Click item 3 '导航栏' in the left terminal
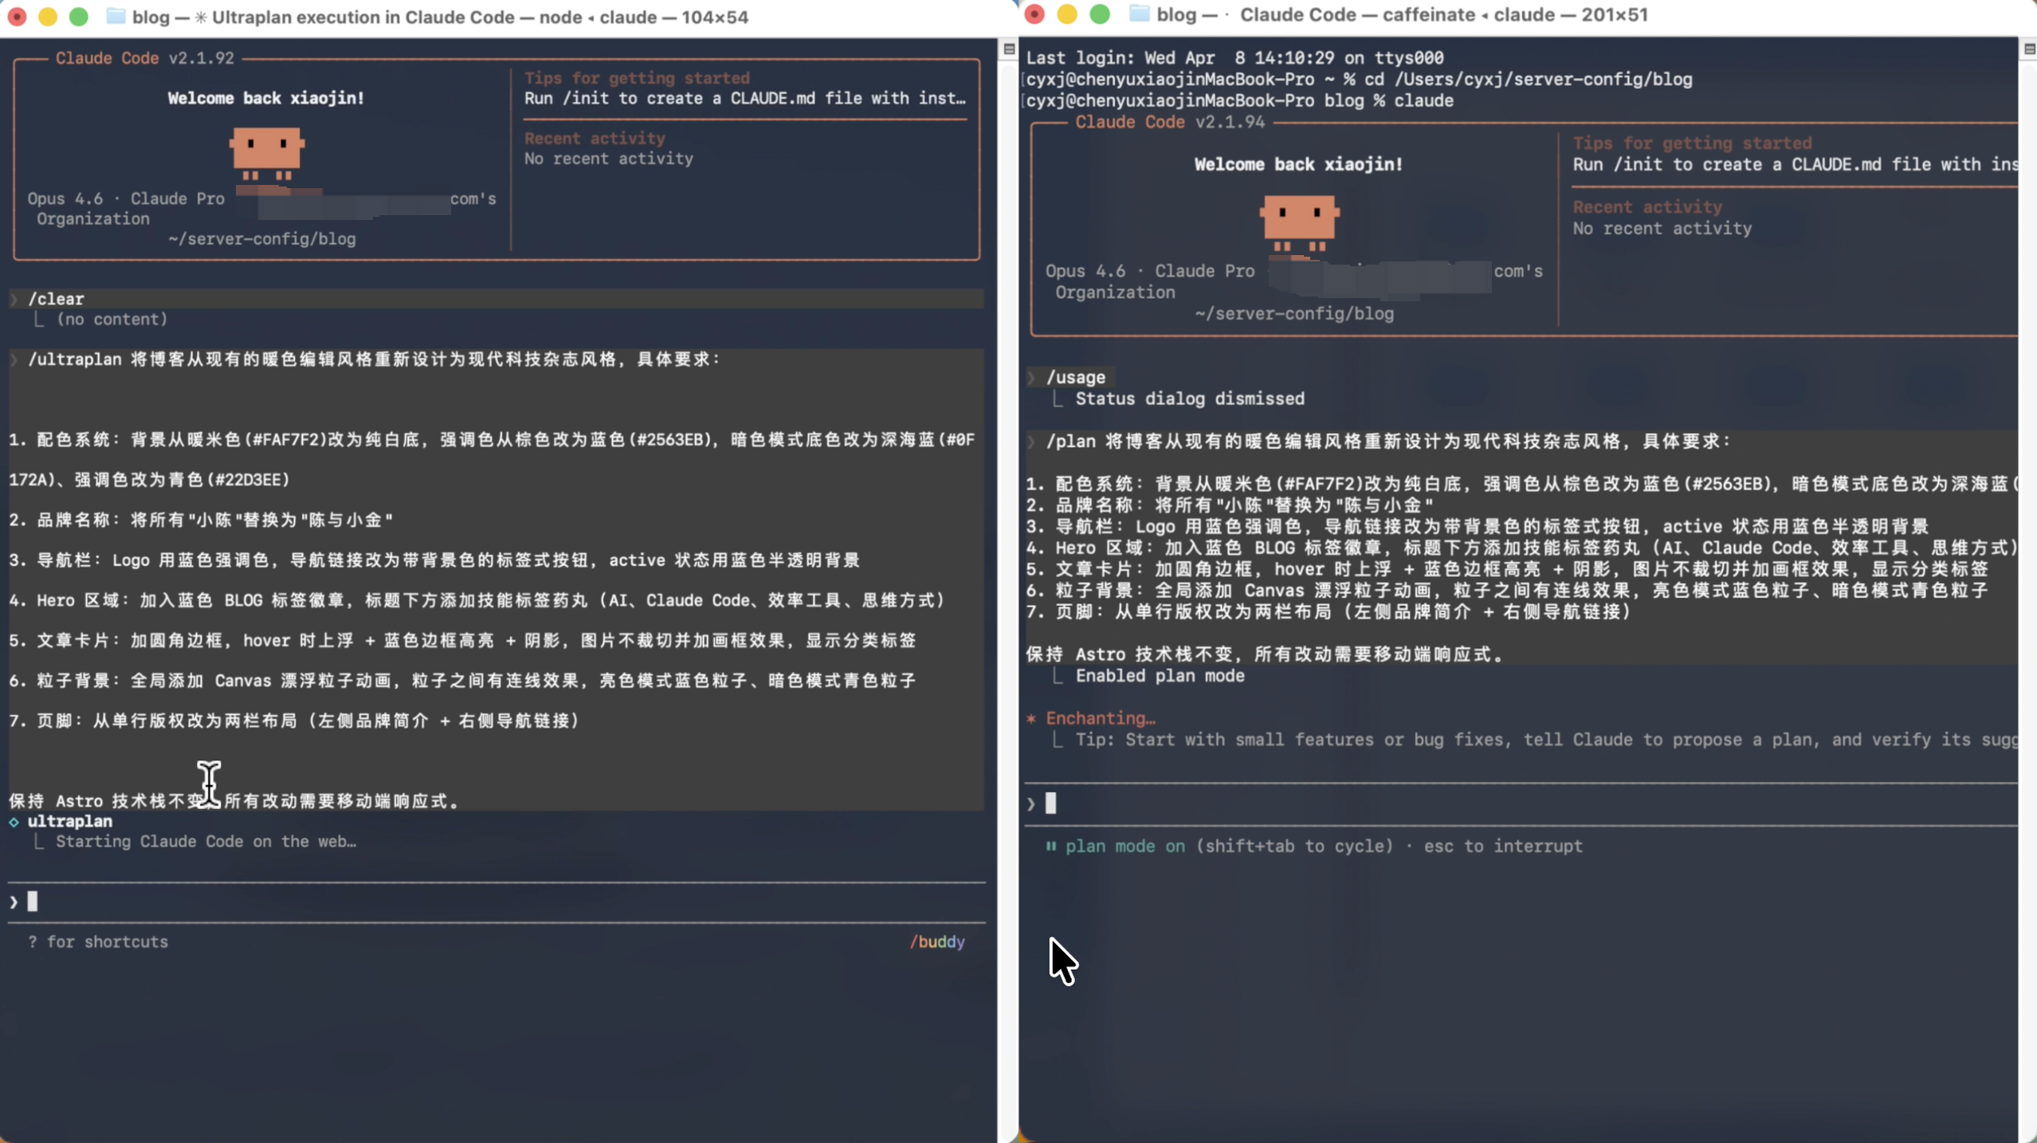Screen dimensions: 2037x1143 pyautogui.click(x=434, y=560)
